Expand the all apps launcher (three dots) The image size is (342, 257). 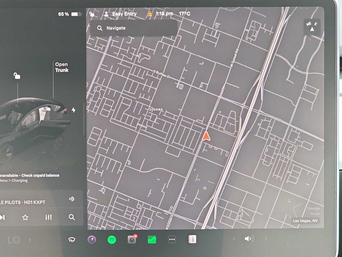point(172,239)
